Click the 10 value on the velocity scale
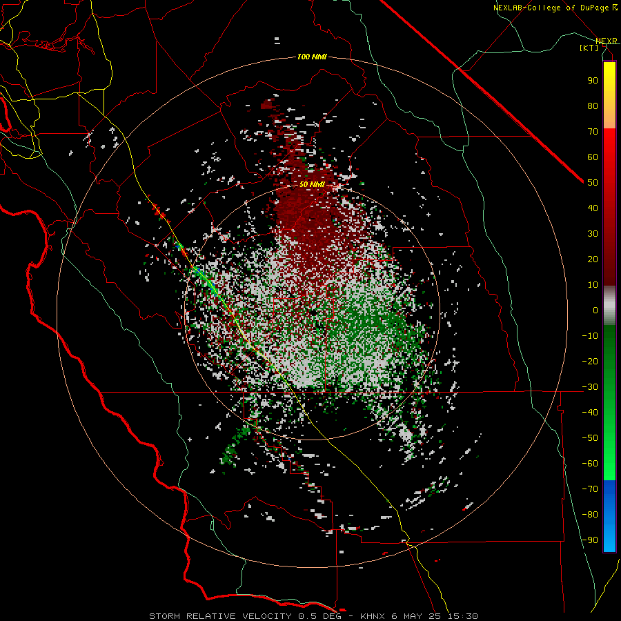621x621 pixels. 593,285
